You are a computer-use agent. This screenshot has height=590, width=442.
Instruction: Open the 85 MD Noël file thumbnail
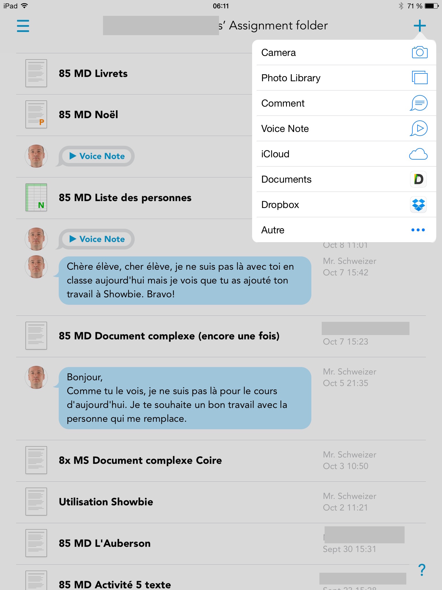[x=36, y=114]
